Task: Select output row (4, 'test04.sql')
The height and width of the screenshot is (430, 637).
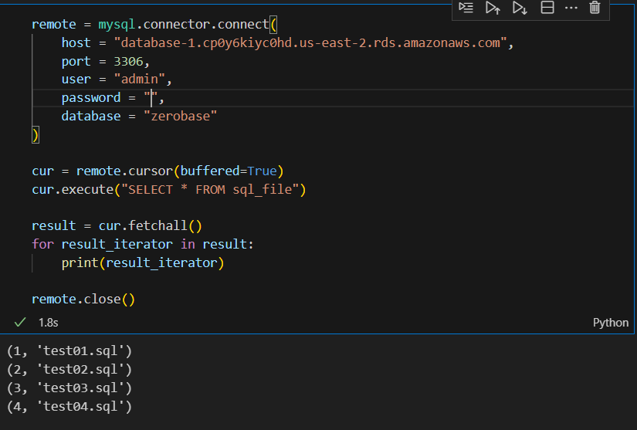Action: tap(69, 407)
